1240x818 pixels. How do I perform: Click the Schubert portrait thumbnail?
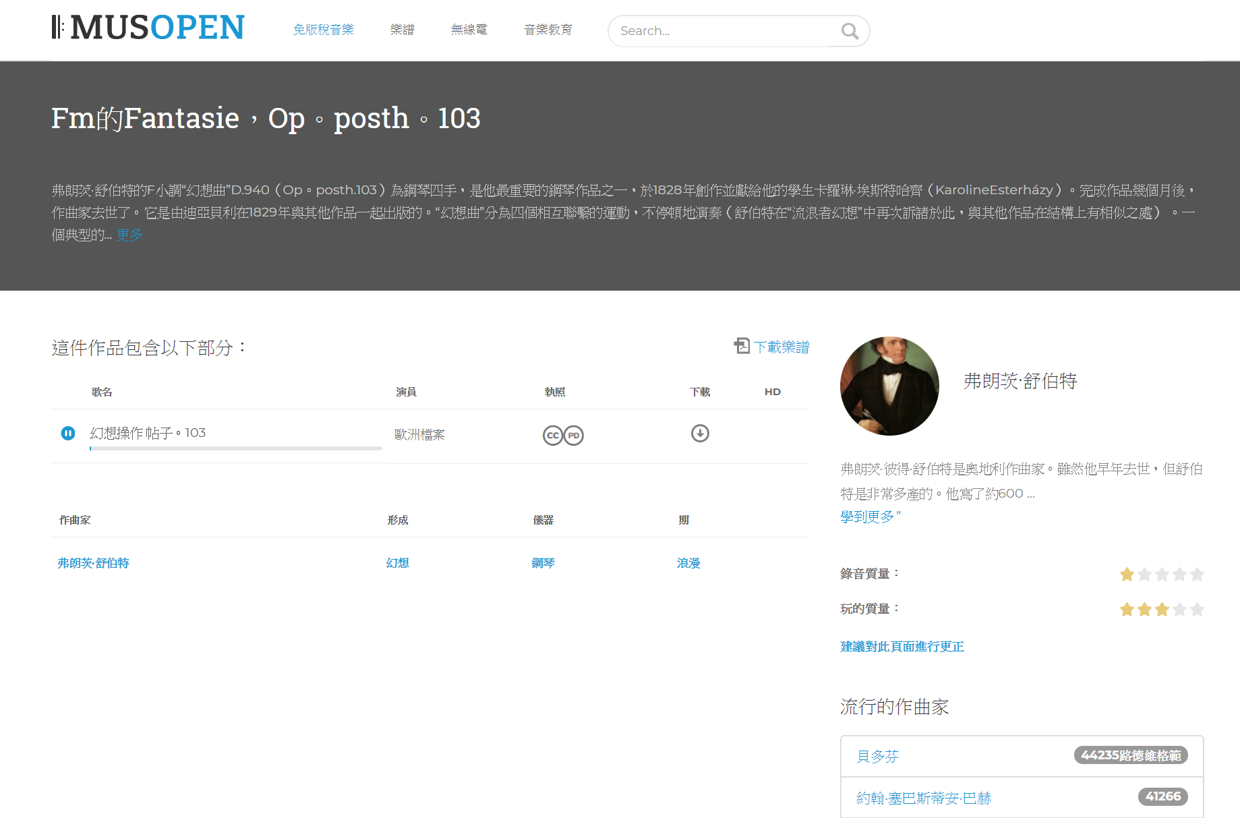point(889,386)
